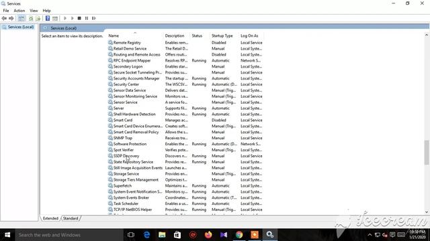Open the Action menu

click(19, 11)
